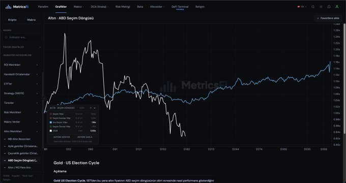Toggle Ara Seçim Yılları series
346x183 pixels.
72,123
